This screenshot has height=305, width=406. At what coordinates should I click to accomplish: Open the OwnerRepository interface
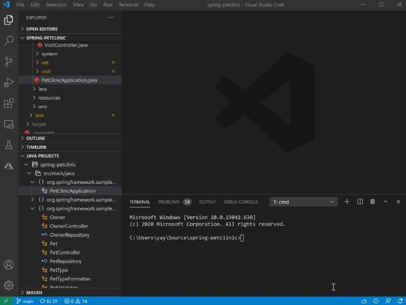[70, 235]
